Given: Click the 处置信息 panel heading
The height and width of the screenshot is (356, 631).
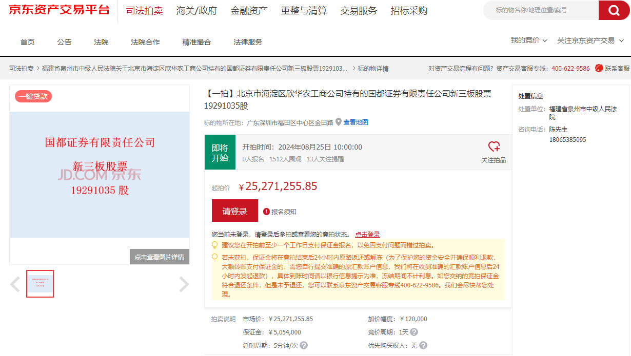Looking at the screenshot, I should [x=530, y=96].
